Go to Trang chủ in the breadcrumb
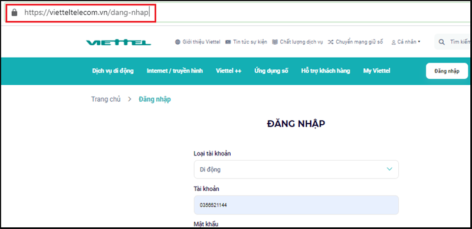Image resolution: width=472 pixels, height=229 pixels. click(x=106, y=99)
